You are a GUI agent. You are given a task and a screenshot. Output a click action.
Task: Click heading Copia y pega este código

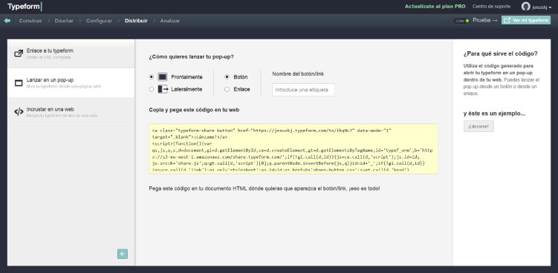[x=194, y=110]
